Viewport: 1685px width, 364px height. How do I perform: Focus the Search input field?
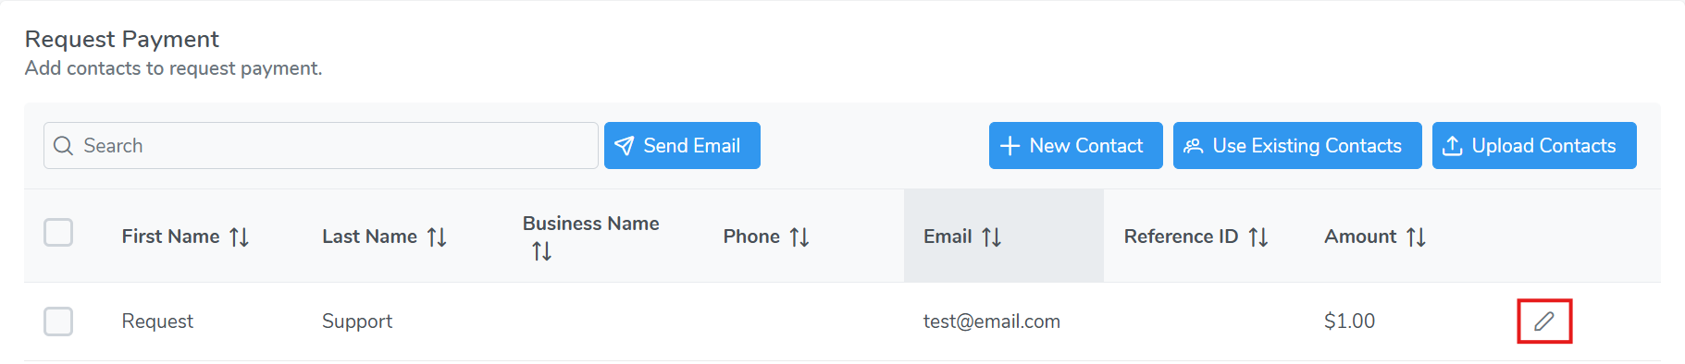click(x=320, y=146)
